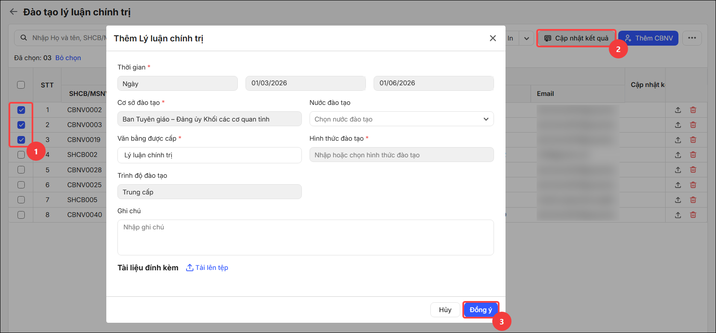Click upload icon in row CBNV0040

click(x=678, y=215)
